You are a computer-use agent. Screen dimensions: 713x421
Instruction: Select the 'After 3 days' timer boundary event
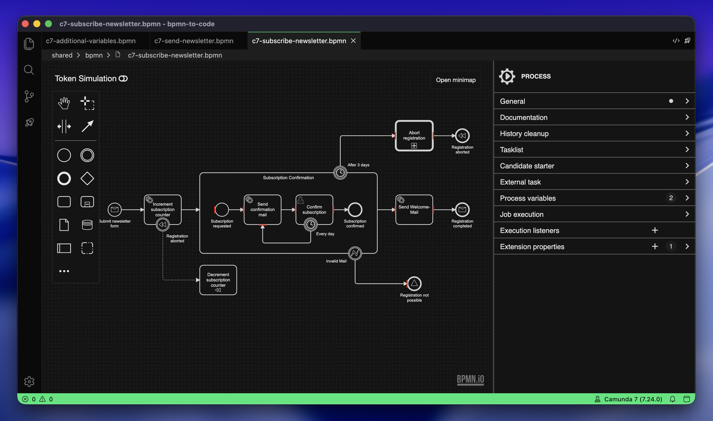point(340,172)
